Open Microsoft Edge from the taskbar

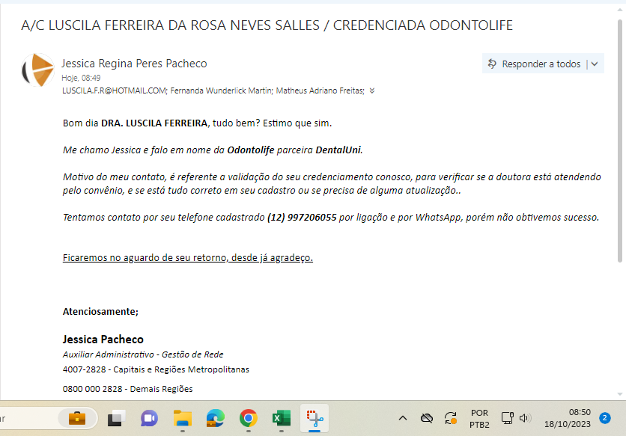click(x=216, y=419)
